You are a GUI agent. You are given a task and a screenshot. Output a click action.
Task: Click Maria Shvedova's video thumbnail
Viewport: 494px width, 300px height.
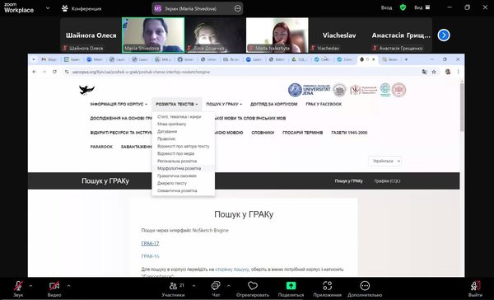coord(153,35)
